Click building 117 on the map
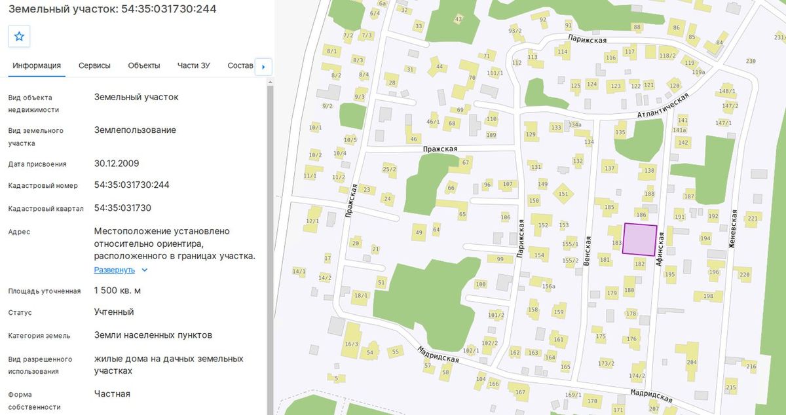Viewport: 786px width, 415px height. (x=629, y=52)
